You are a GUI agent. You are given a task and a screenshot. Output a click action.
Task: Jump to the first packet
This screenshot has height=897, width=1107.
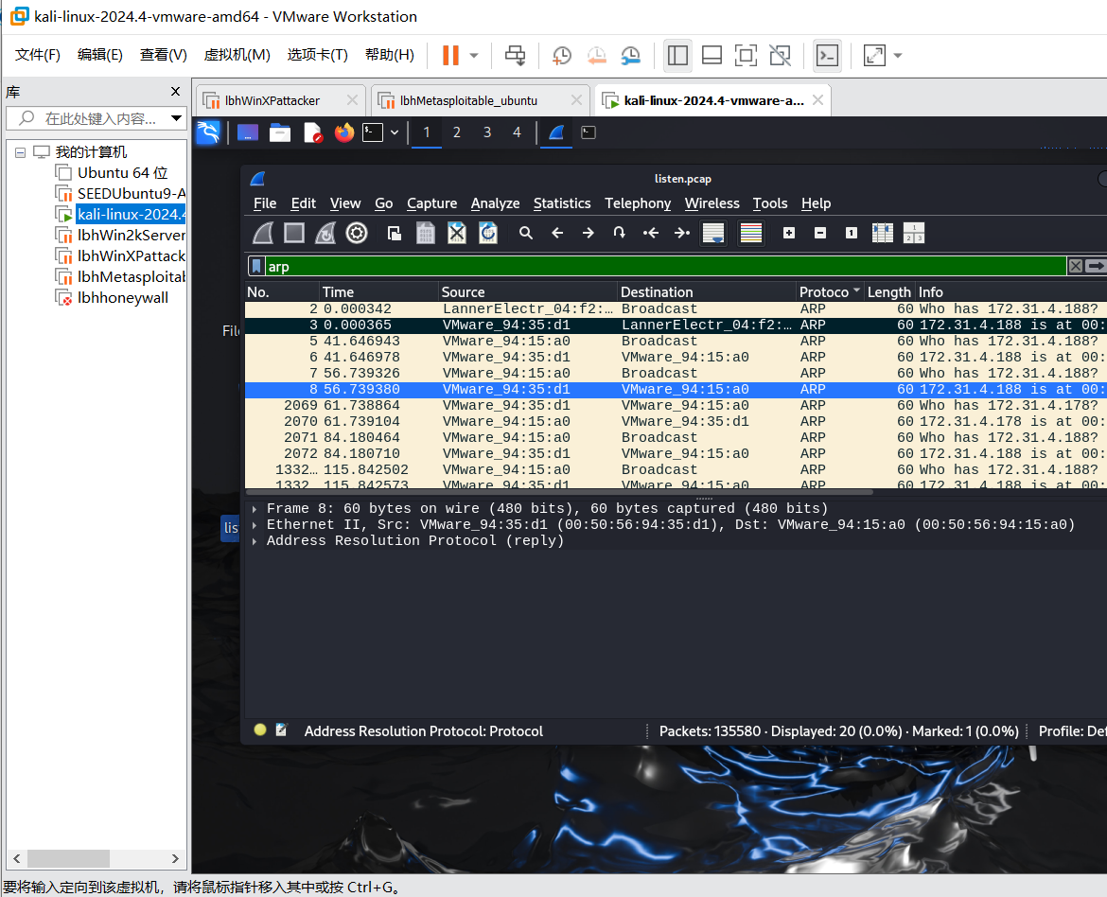click(x=650, y=233)
